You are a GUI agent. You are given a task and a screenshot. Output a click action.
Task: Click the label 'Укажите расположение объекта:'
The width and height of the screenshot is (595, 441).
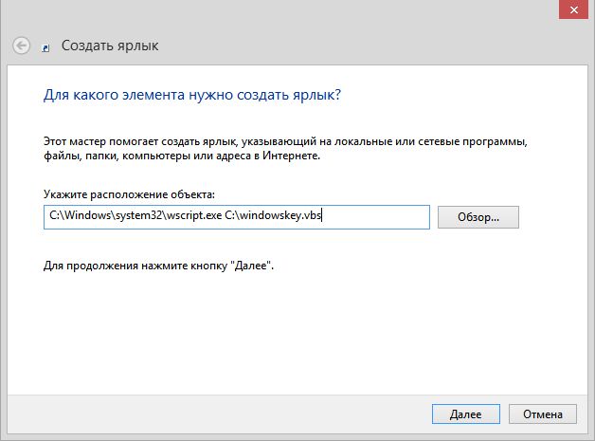130,193
